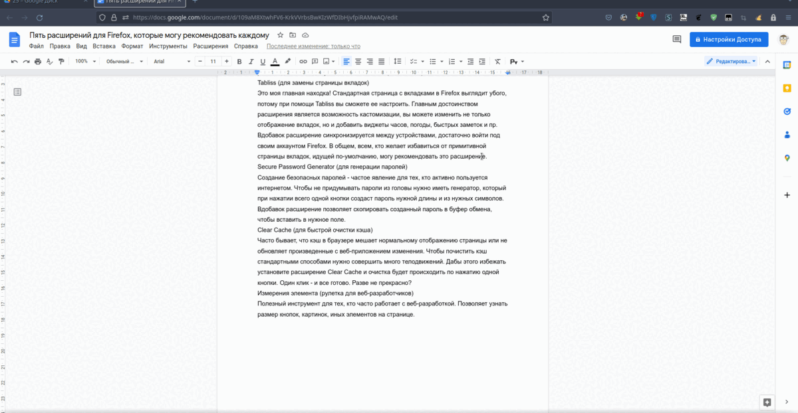Decrease font size with the minus button
Screen dimensions: 798x413
tap(199, 61)
